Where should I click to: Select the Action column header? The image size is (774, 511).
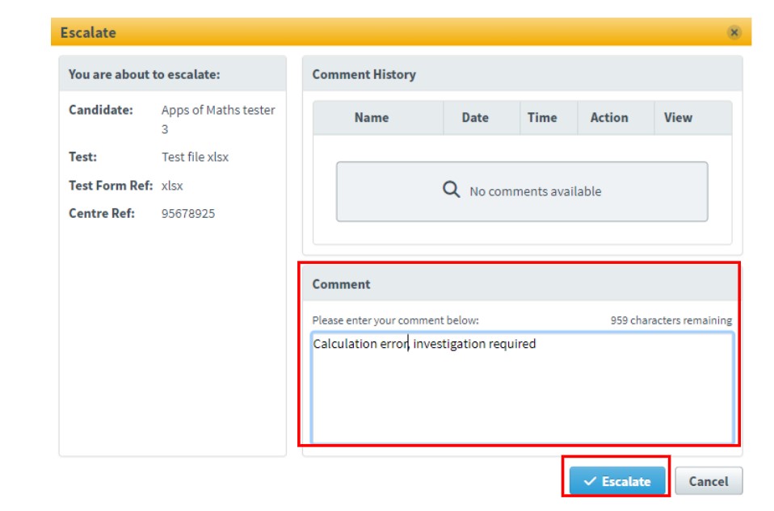[x=608, y=118]
